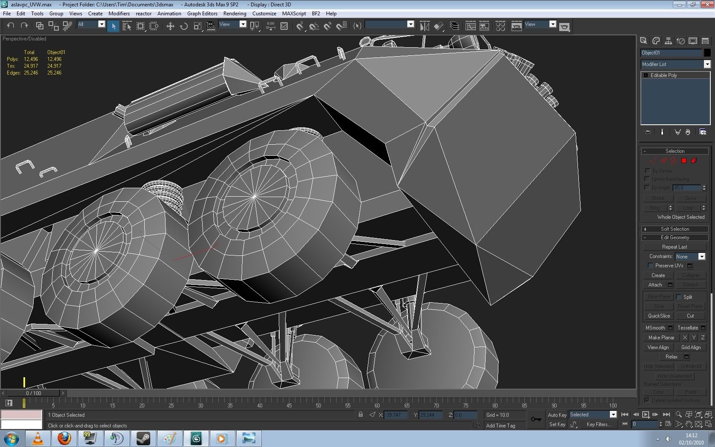Open the Rendering menu
The image size is (715, 447).
(235, 14)
